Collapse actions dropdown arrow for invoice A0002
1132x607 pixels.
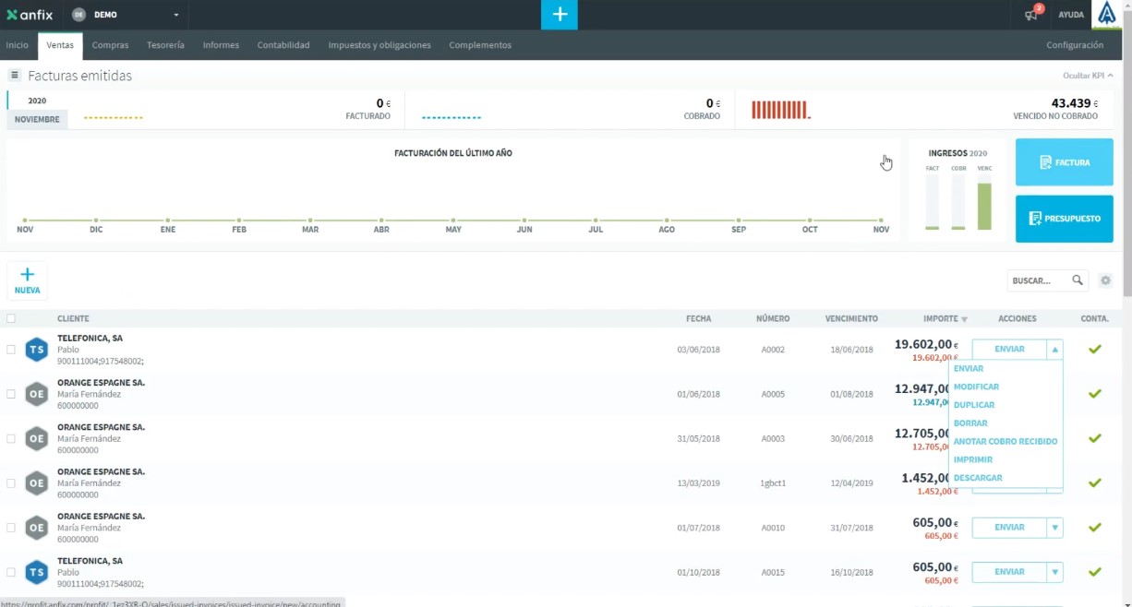1055,350
